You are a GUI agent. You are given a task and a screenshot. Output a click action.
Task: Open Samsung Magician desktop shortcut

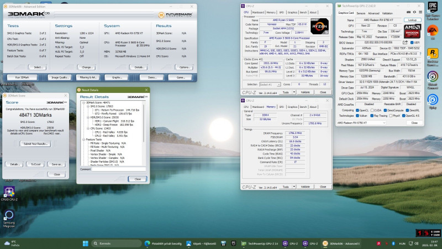[9, 218]
